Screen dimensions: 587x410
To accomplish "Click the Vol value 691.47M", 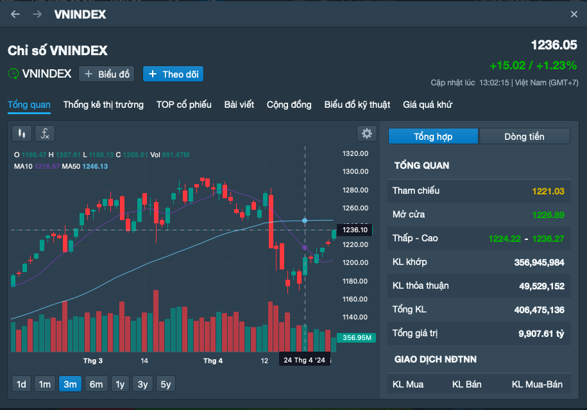I will [176, 155].
